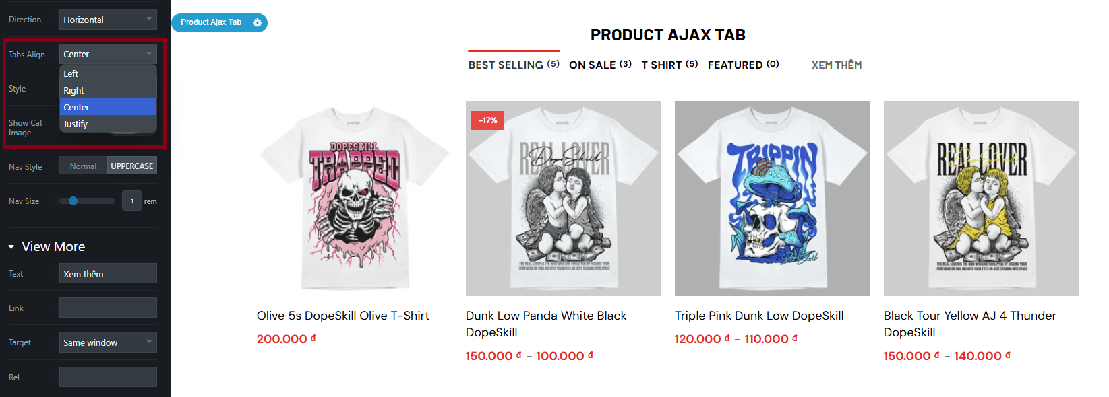
Task: Set Nav Style to UPPERCASE
Action: tap(132, 166)
